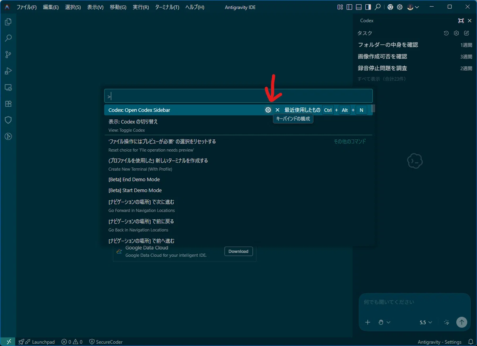
Task: Click すべて表示 (合計23件) link
Action: [x=382, y=79]
